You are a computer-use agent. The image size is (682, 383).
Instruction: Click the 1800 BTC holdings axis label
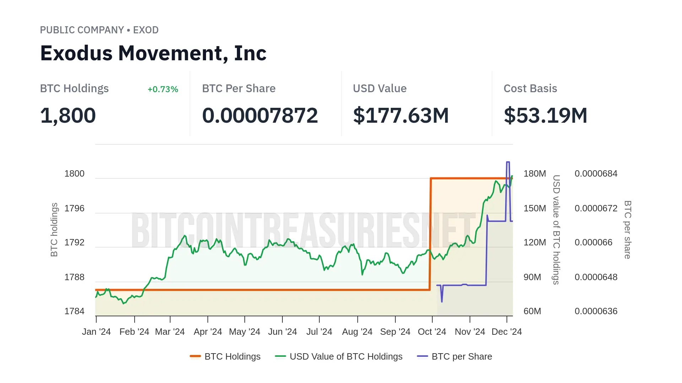[74, 174]
